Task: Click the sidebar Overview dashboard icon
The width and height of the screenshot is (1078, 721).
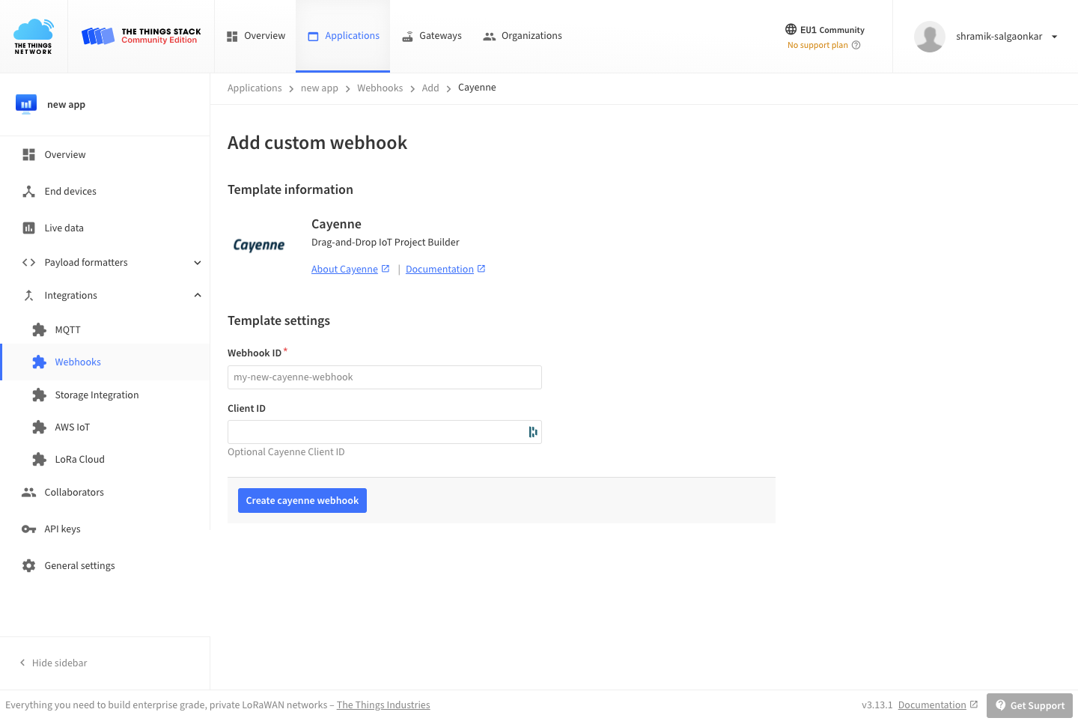Action: [28, 154]
